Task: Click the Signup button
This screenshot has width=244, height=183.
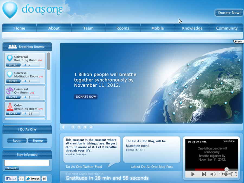Action: coord(37,141)
